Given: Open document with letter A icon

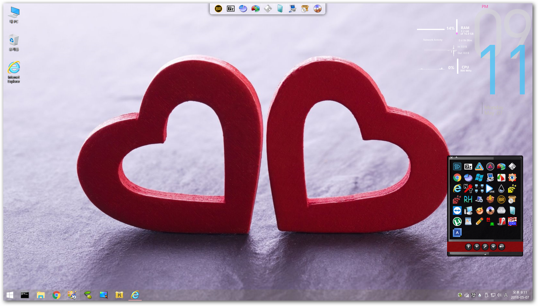Looking at the screenshot, I should [468, 222].
